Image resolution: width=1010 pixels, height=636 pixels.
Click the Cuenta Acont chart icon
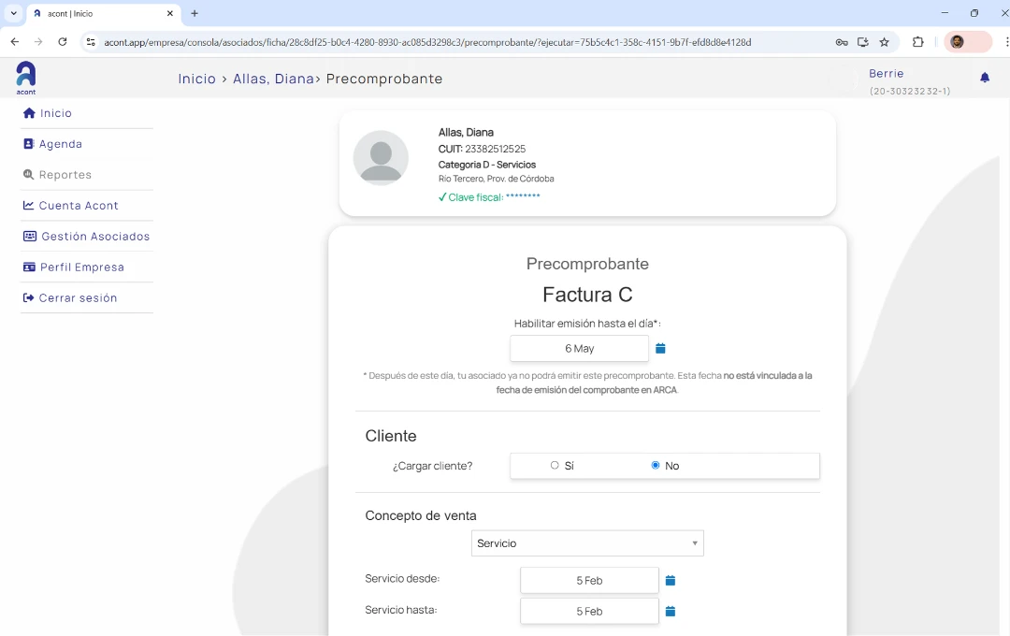[x=27, y=205]
